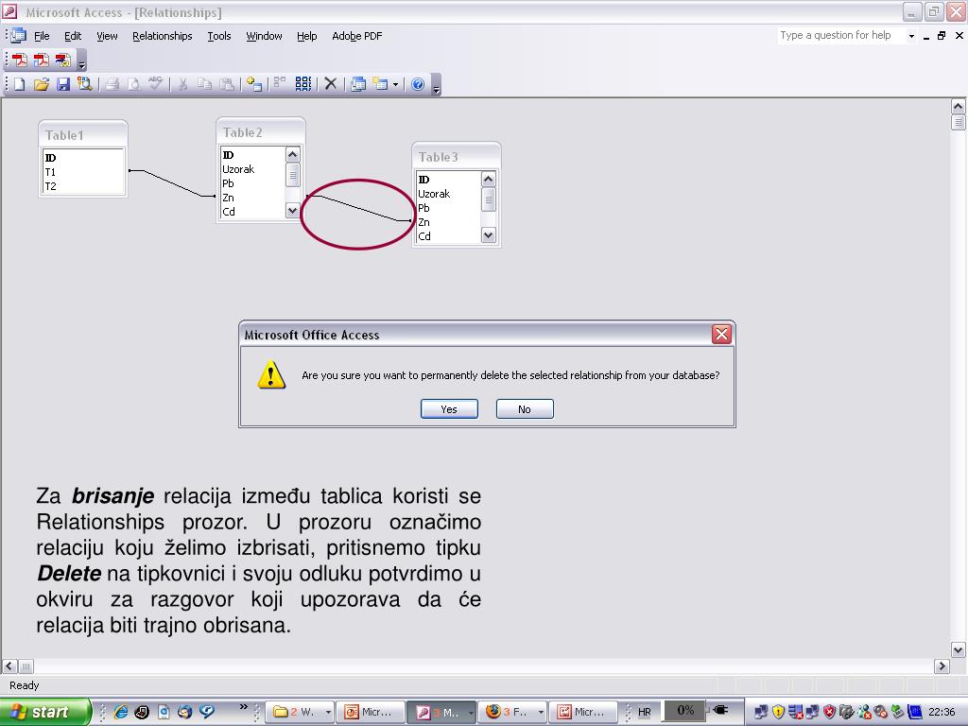968x726 pixels.
Task: Open Microsoft Access Help via the question-mark icon
Action: coord(418,84)
